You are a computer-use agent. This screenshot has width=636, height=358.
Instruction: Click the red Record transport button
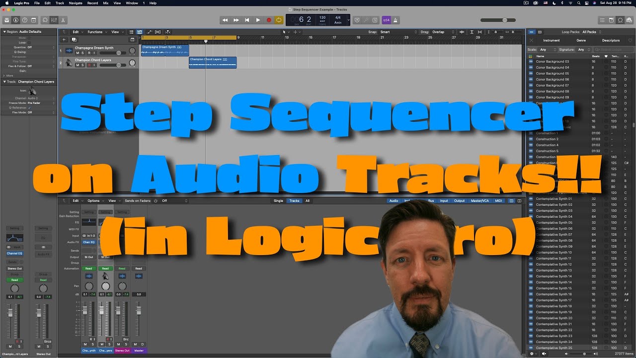pos(269,20)
